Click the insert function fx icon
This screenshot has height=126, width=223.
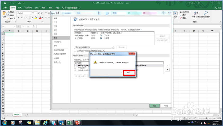33,26
